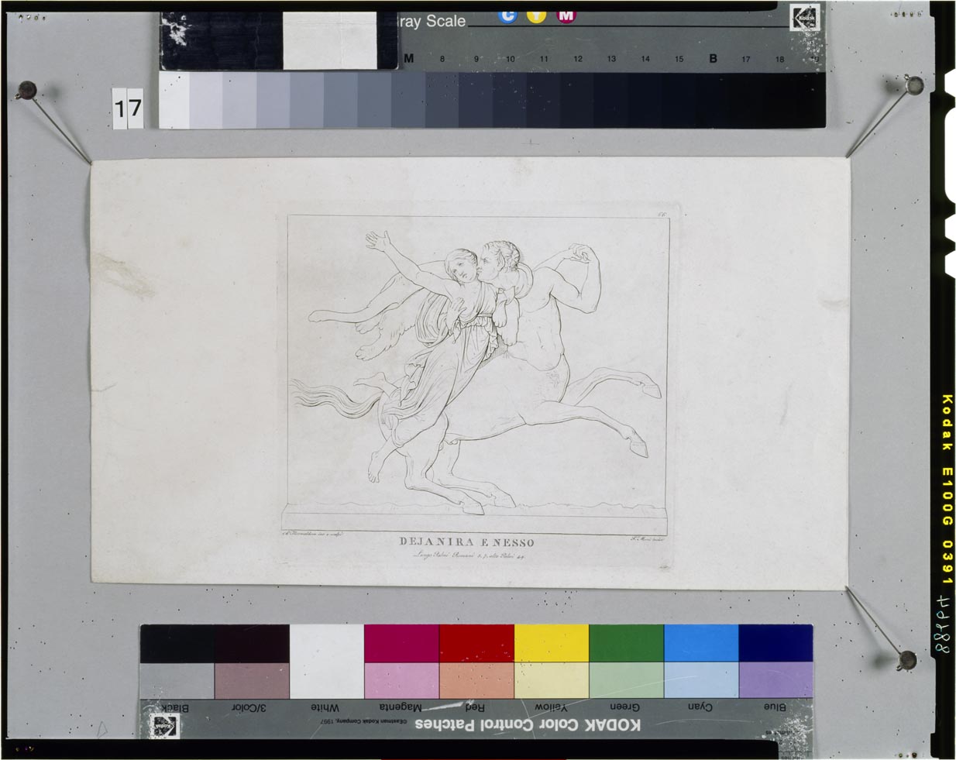Click number 14 on the gray scale

(x=645, y=59)
